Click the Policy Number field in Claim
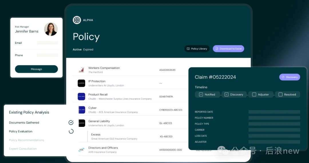 pos(274,118)
